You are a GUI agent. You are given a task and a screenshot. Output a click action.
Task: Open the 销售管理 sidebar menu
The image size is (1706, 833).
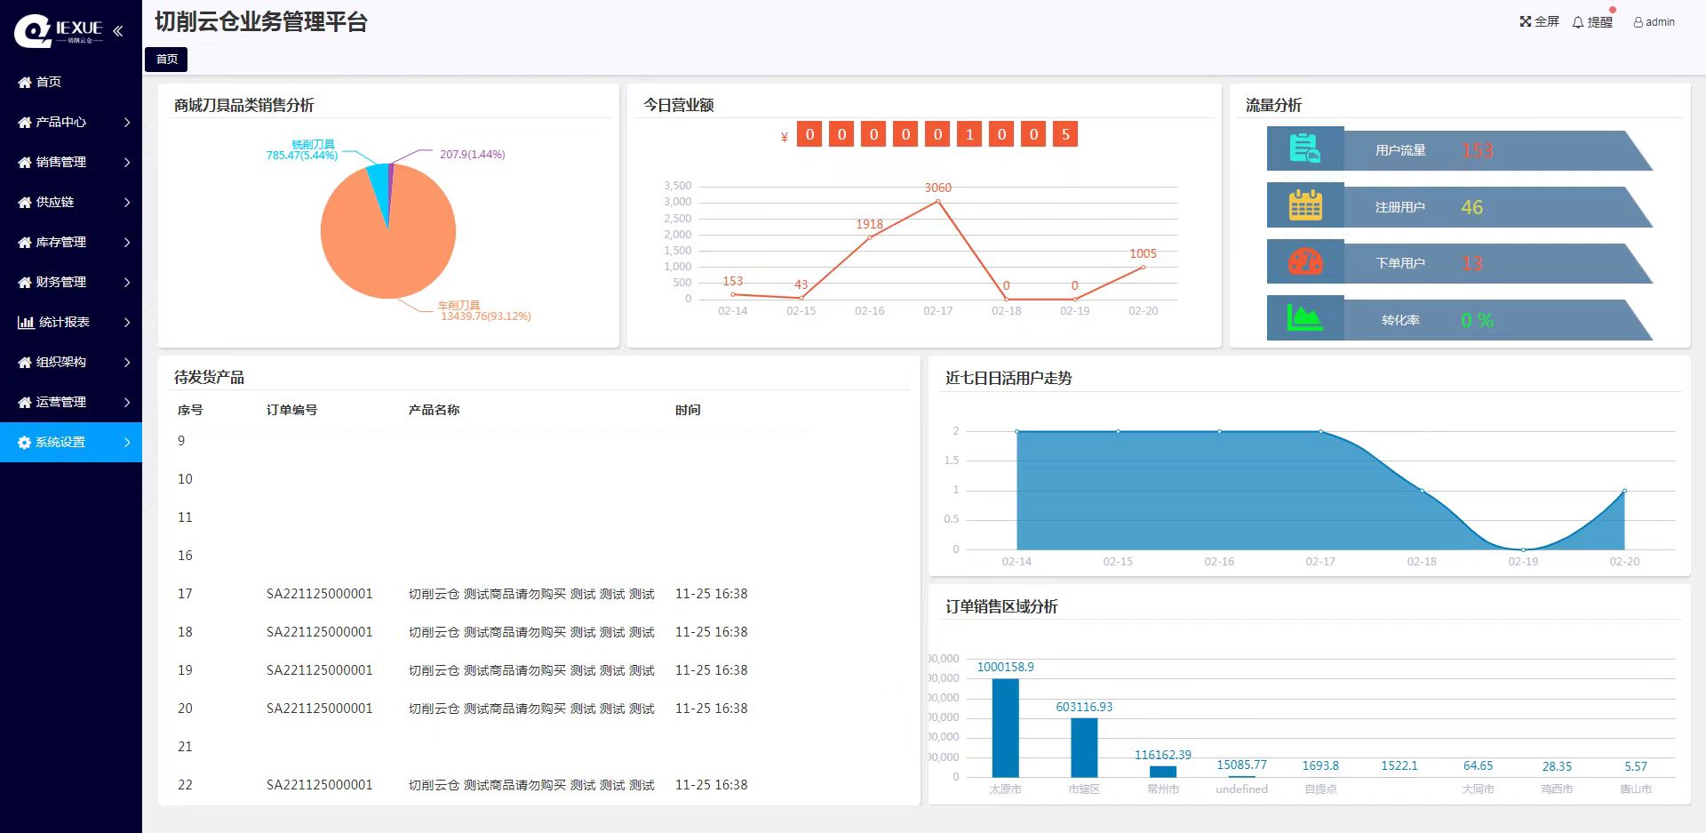(71, 162)
